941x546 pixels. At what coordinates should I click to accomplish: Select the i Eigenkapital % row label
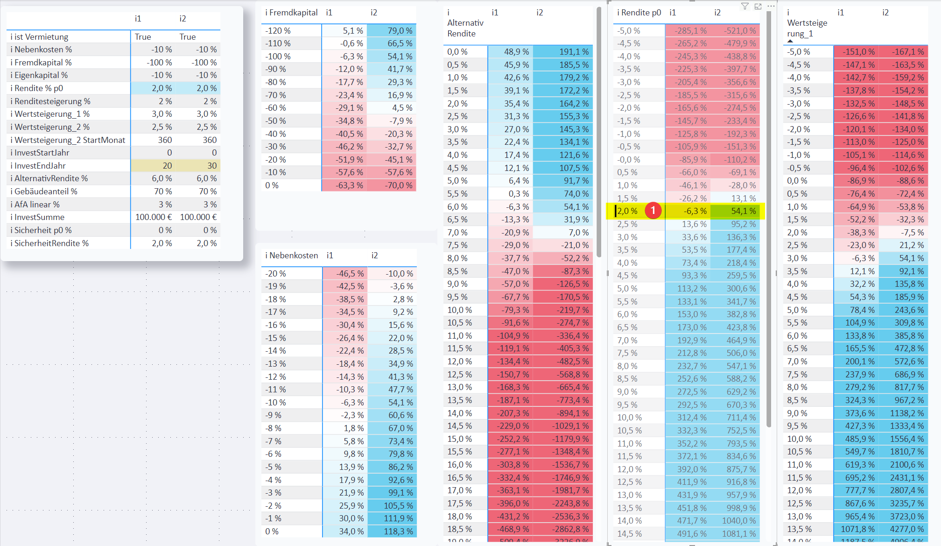click(39, 75)
